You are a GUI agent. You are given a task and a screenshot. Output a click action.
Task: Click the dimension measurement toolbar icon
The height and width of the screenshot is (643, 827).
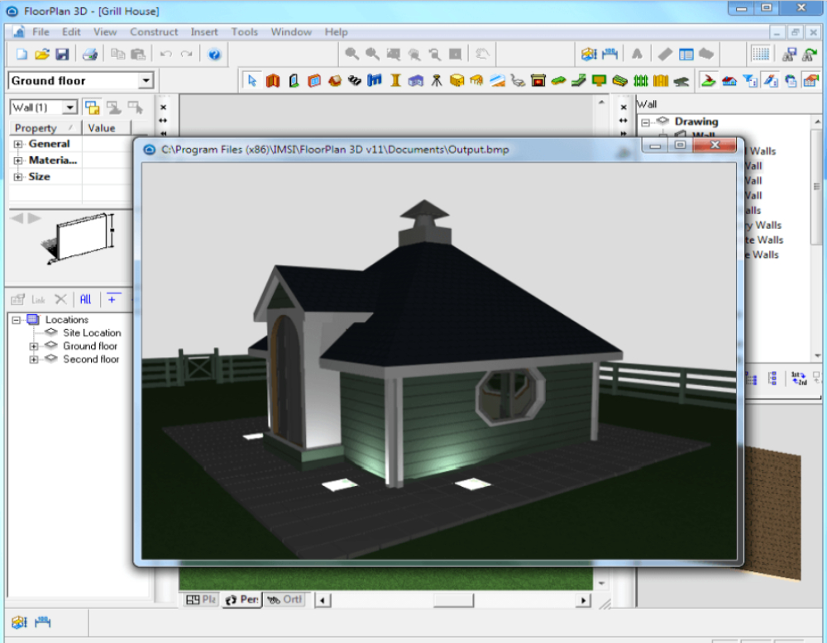click(609, 54)
